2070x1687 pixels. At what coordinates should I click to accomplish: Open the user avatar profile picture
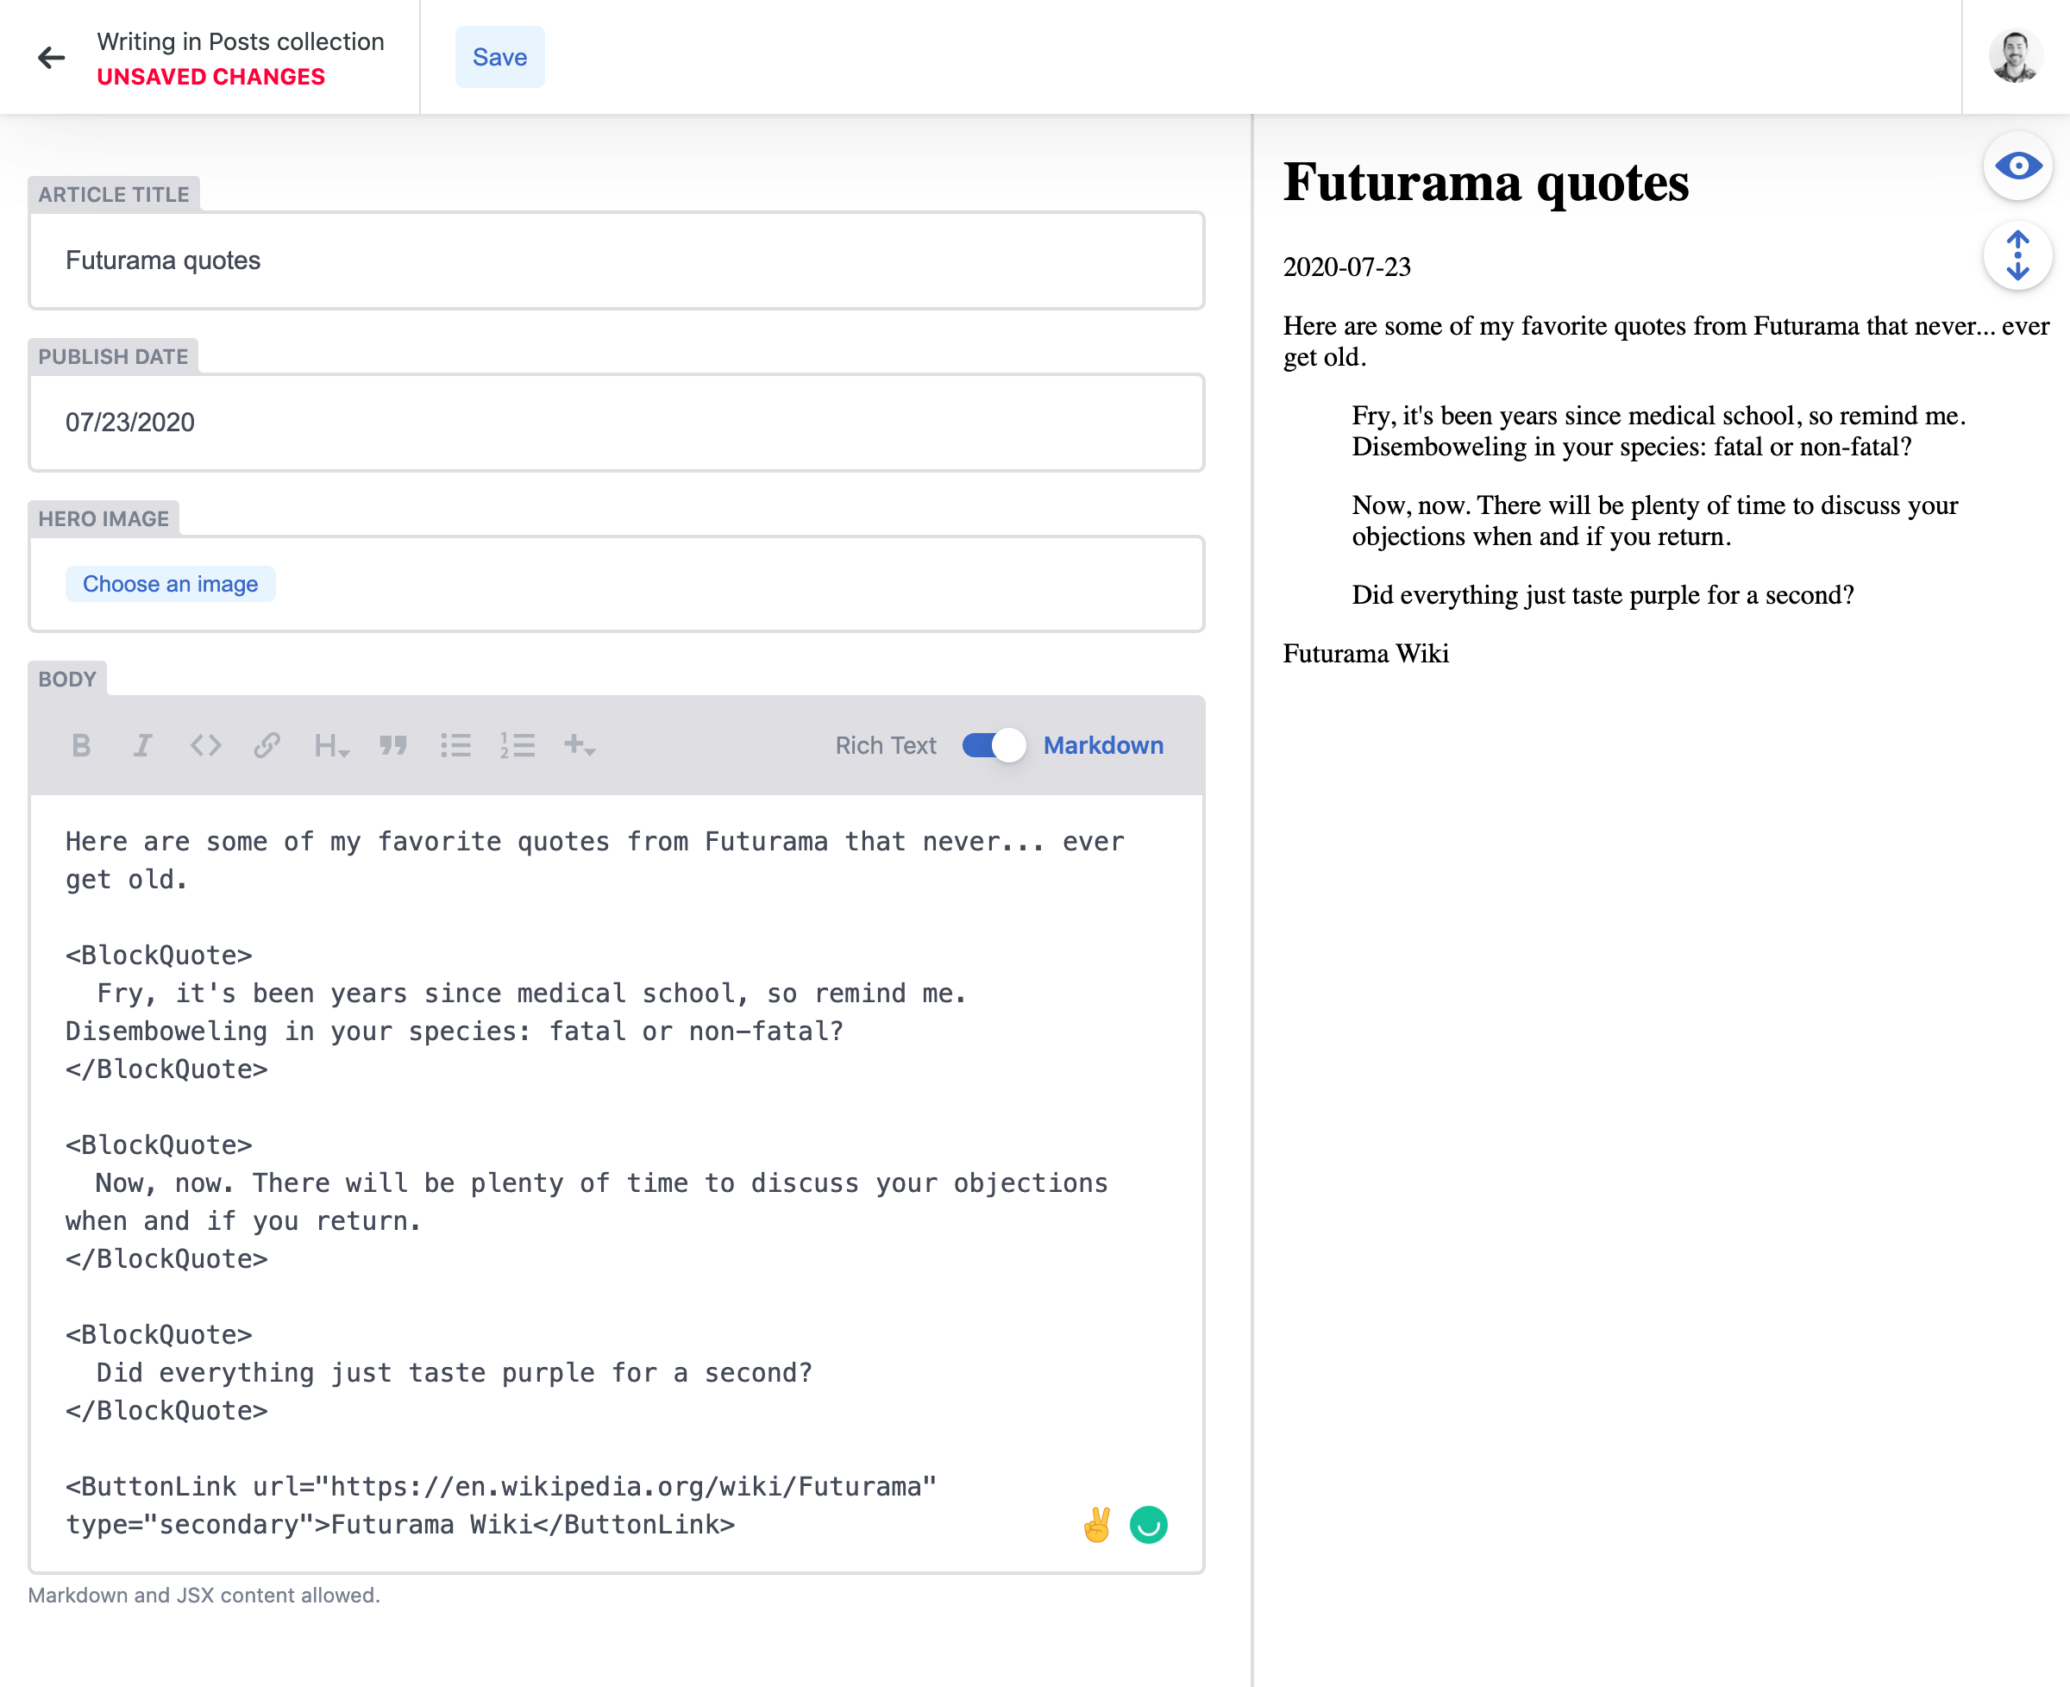click(2017, 56)
